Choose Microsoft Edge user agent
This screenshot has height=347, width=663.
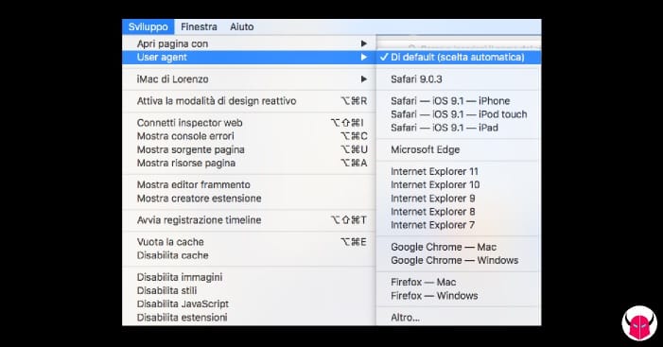point(459,149)
